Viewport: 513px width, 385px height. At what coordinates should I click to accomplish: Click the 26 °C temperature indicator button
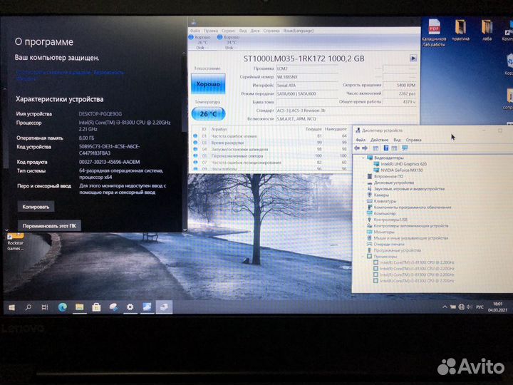pos(208,114)
